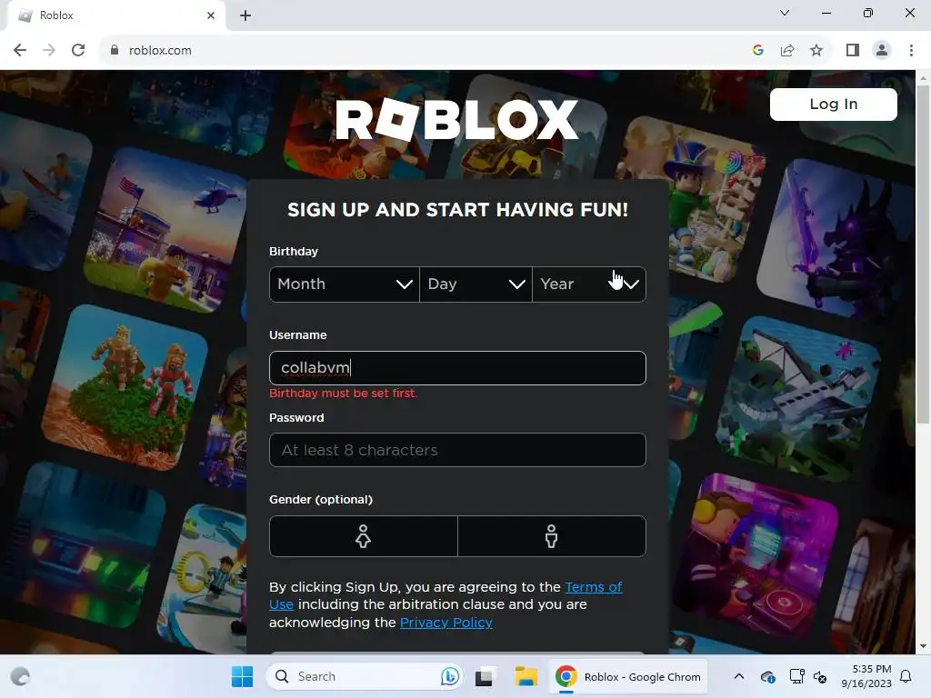The height and width of the screenshot is (698, 931).
Task: Select the Roblox browser tab
Action: pos(115,16)
